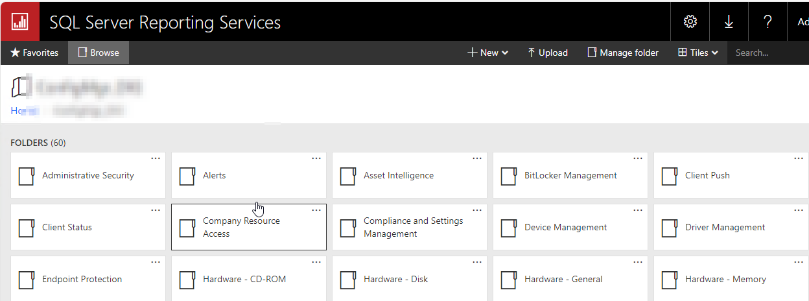The height and width of the screenshot is (301, 809).
Task: Click the folder icon on Asset Intelligence tile
Action: 347,176
